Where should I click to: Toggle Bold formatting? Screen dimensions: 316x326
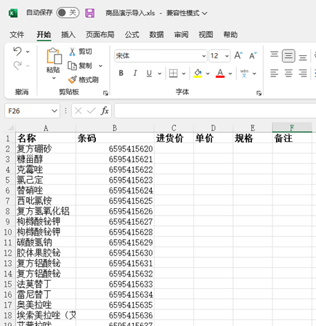pyautogui.click(x=121, y=73)
